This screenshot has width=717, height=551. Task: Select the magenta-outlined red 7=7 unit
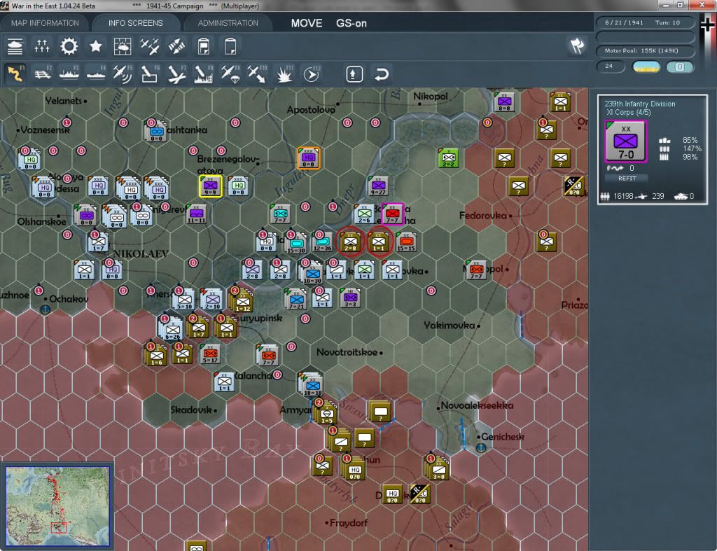point(392,214)
